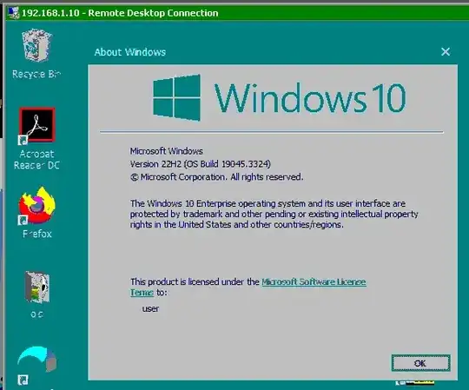Click the Windows 10 Enterprise trademark paragraph
Screen dimensions: 469x390
(274, 215)
